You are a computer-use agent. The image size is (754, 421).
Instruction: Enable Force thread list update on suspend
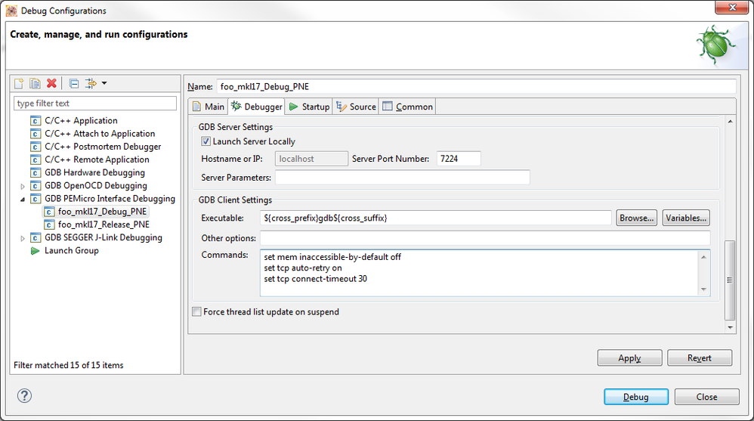click(x=196, y=311)
